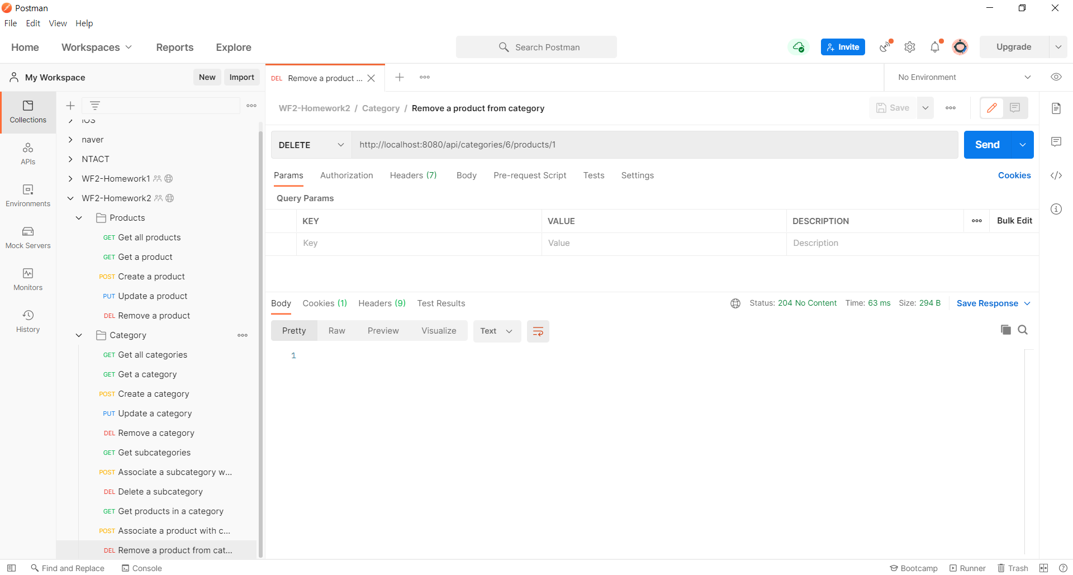Open tab options ellipsis next to plus
The height and width of the screenshot is (575, 1073).
pyautogui.click(x=425, y=77)
